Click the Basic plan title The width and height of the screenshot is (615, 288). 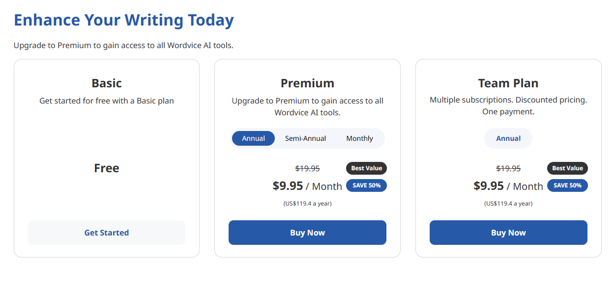[107, 83]
